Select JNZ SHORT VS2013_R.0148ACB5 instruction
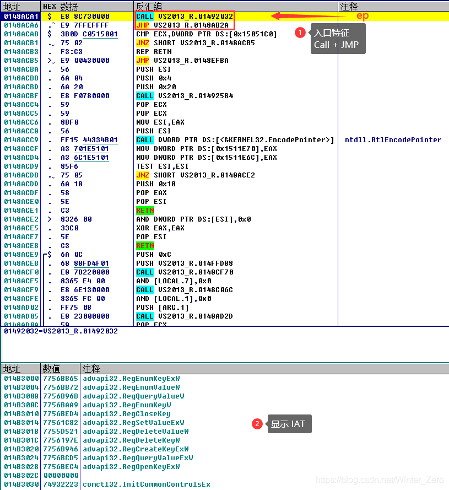Viewport: 449px width, 490px height. pos(195,43)
